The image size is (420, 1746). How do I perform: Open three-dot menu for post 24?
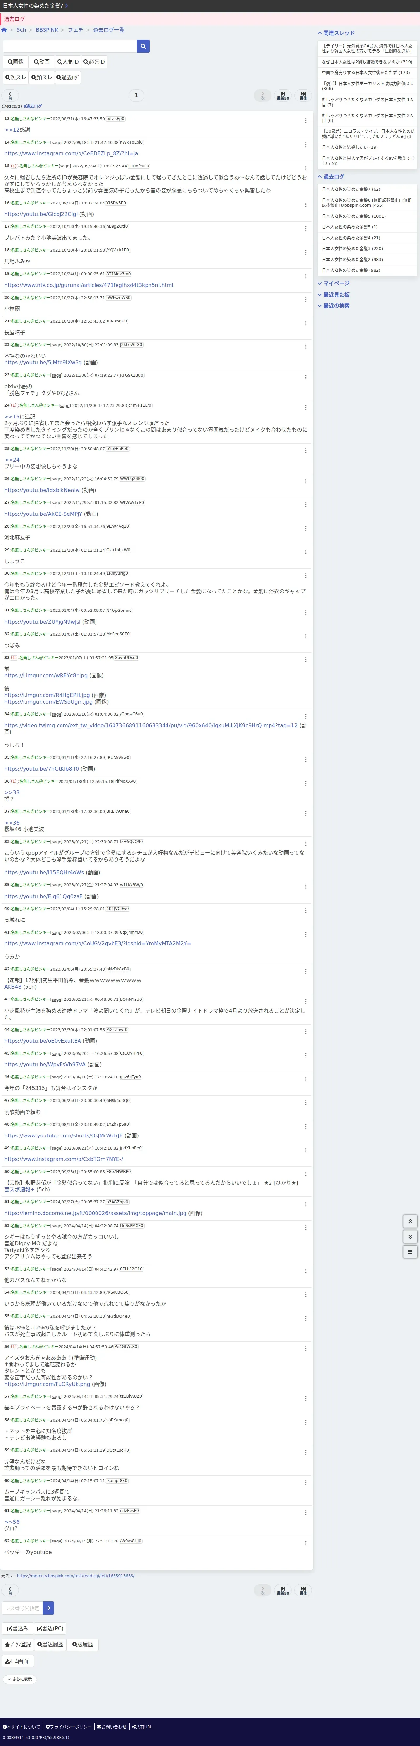click(306, 407)
